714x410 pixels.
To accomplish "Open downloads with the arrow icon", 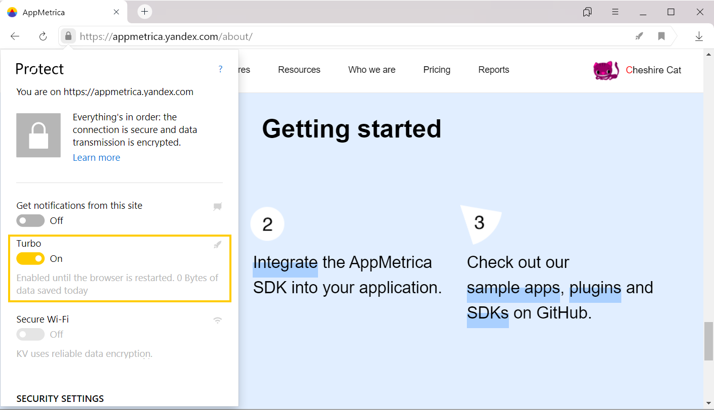I will [699, 36].
